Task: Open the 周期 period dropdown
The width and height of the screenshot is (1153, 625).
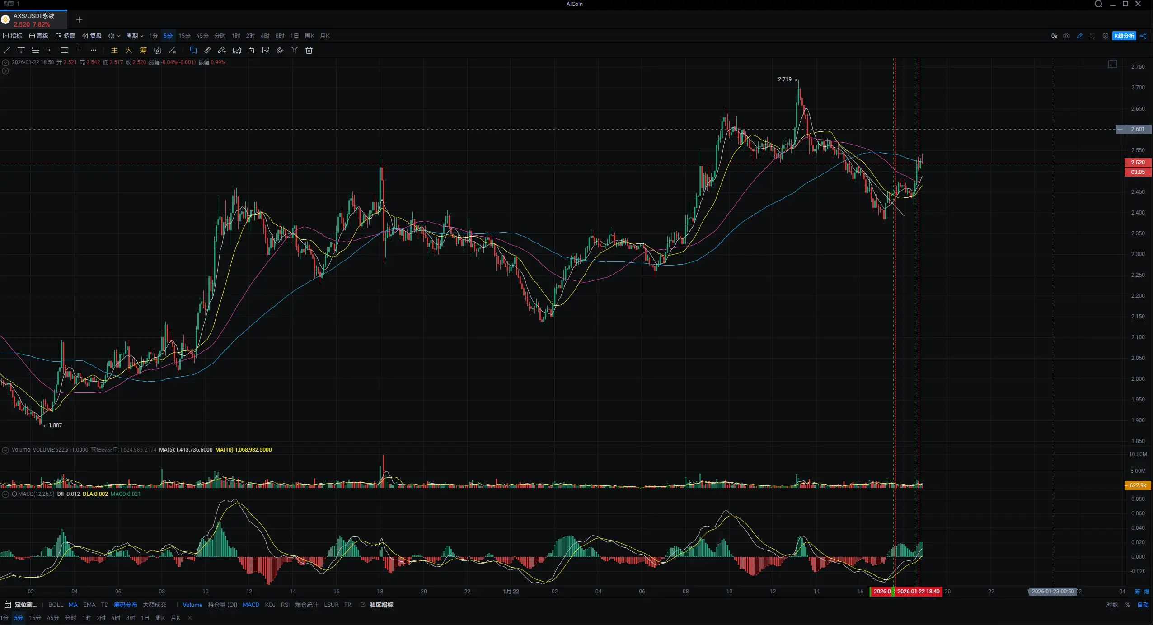Action: [134, 36]
